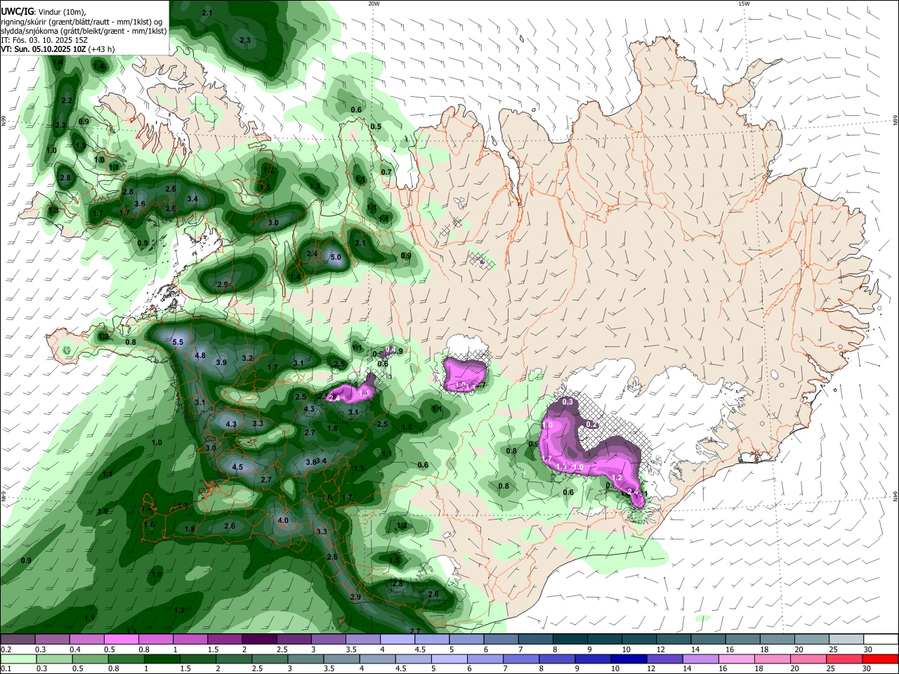Image resolution: width=899 pixels, height=674 pixels.
Task: Select the '2.2' precipitation label
Action: (x=67, y=101)
